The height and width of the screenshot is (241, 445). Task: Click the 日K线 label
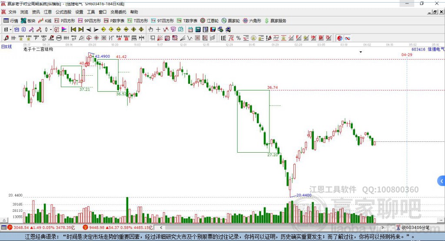point(7,47)
